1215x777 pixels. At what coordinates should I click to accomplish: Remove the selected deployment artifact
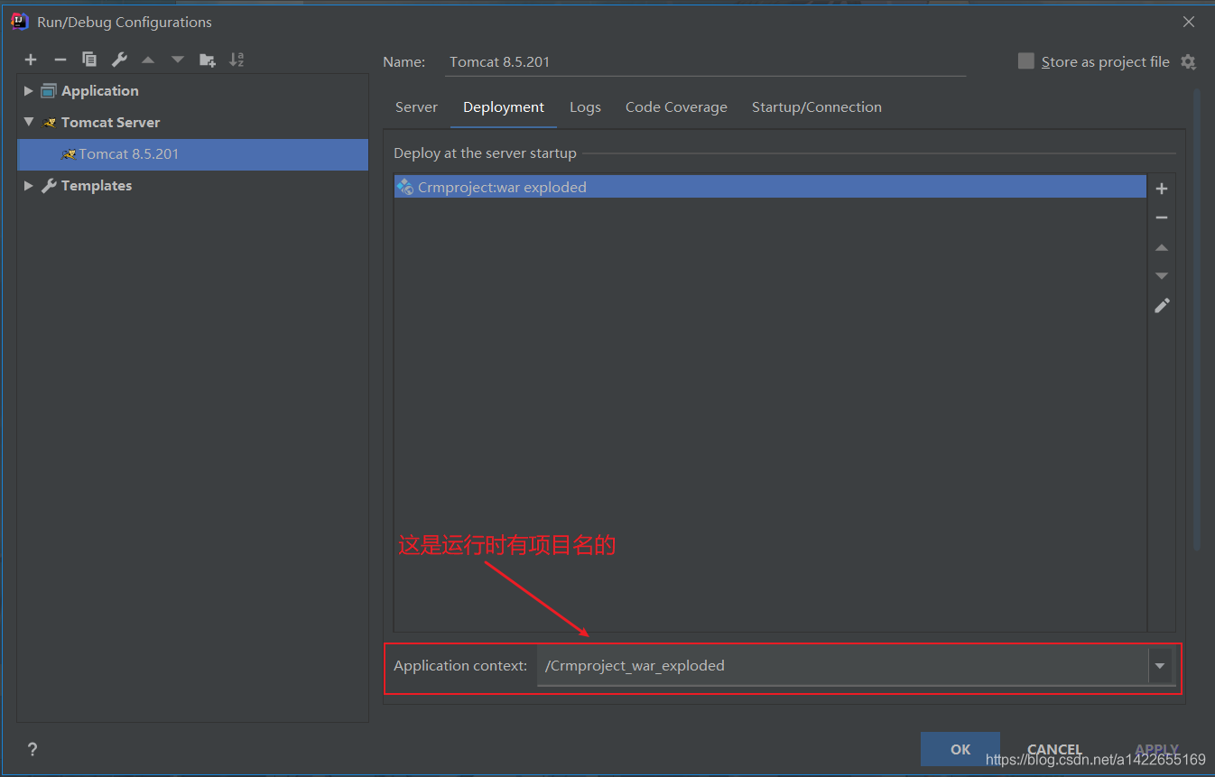[x=1162, y=217]
